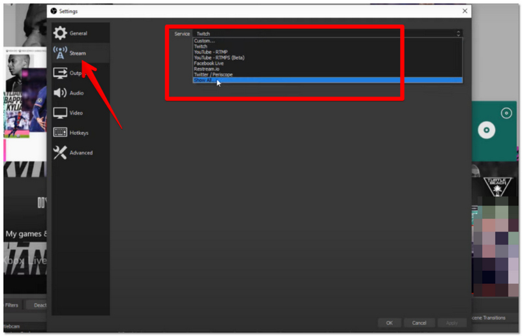The width and height of the screenshot is (522, 336).
Task: Pick Twitter / Periscope from list
Action: click(213, 74)
